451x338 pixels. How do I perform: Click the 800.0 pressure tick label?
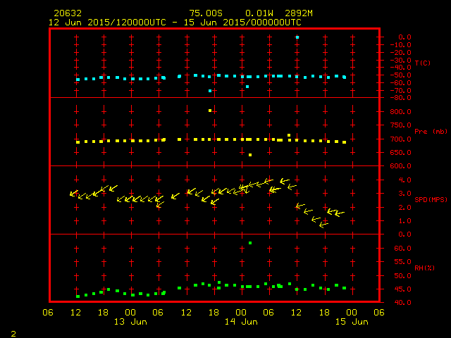[x=399, y=111]
